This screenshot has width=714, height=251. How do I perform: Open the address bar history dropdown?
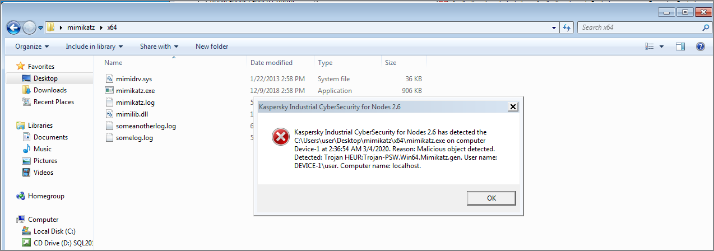(554, 27)
